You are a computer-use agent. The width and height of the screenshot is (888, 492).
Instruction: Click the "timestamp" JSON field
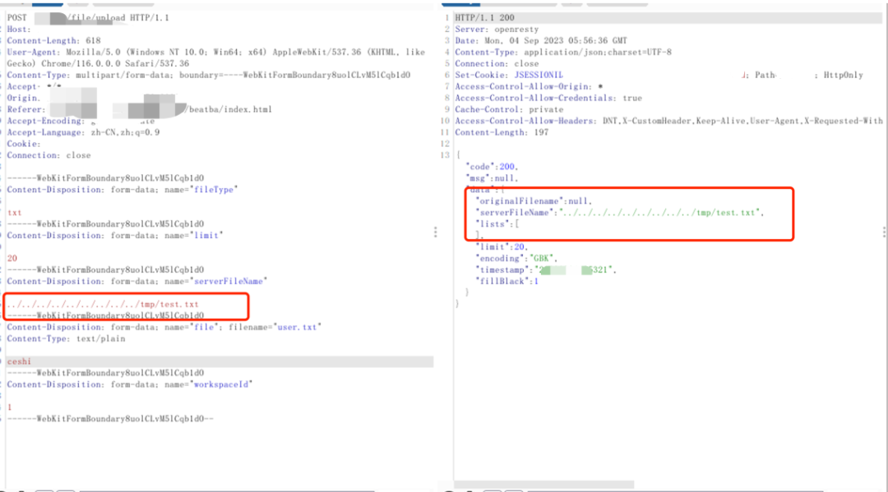click(x=546, y=269)
